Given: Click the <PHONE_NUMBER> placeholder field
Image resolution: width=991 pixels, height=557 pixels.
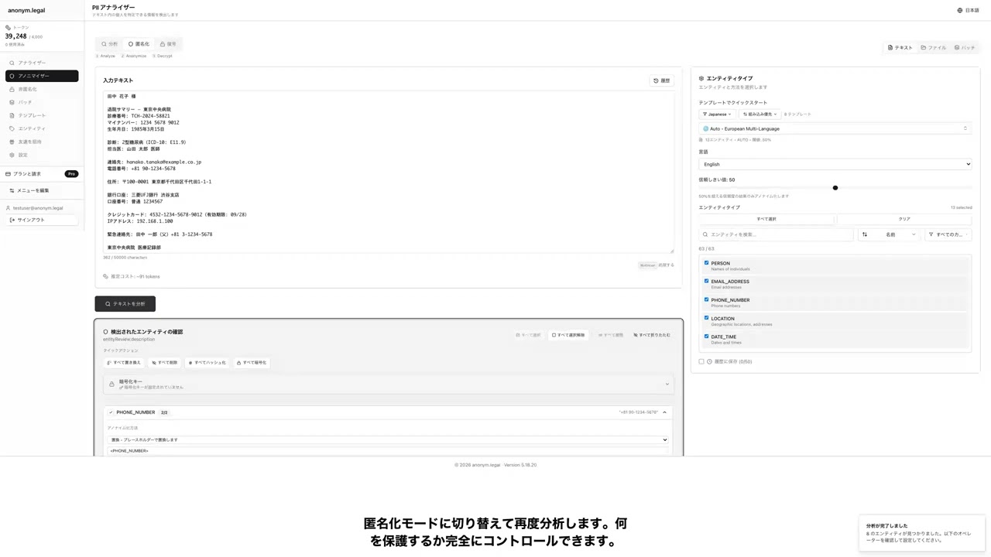Looking at the screenshot, I should [x=388, y=450].
